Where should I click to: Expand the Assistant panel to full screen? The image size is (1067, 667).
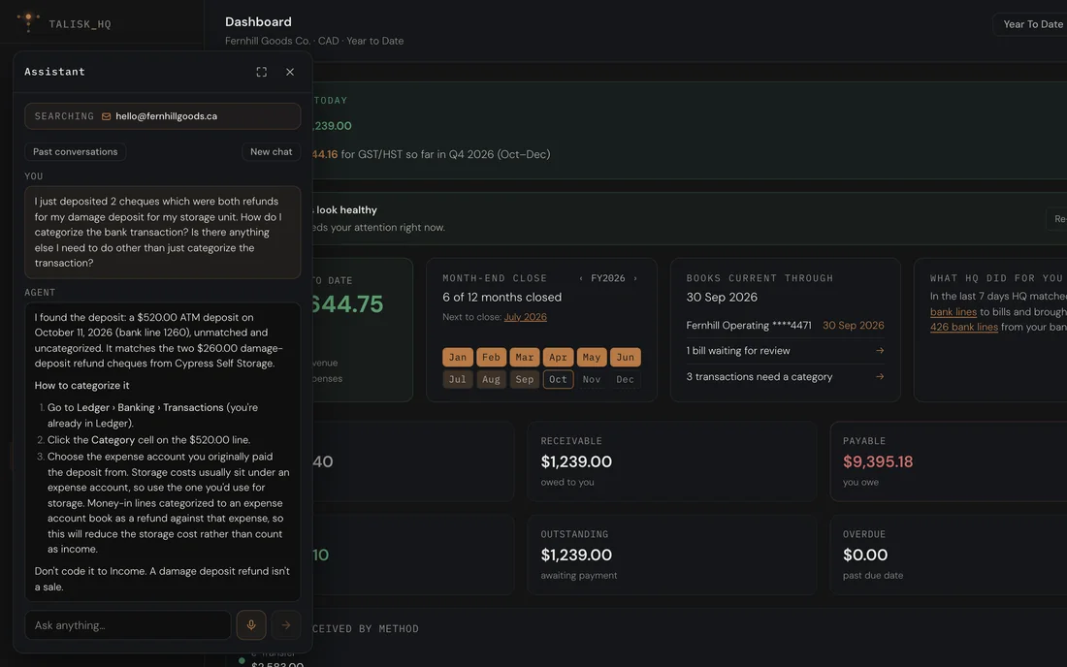pos(261,72)
